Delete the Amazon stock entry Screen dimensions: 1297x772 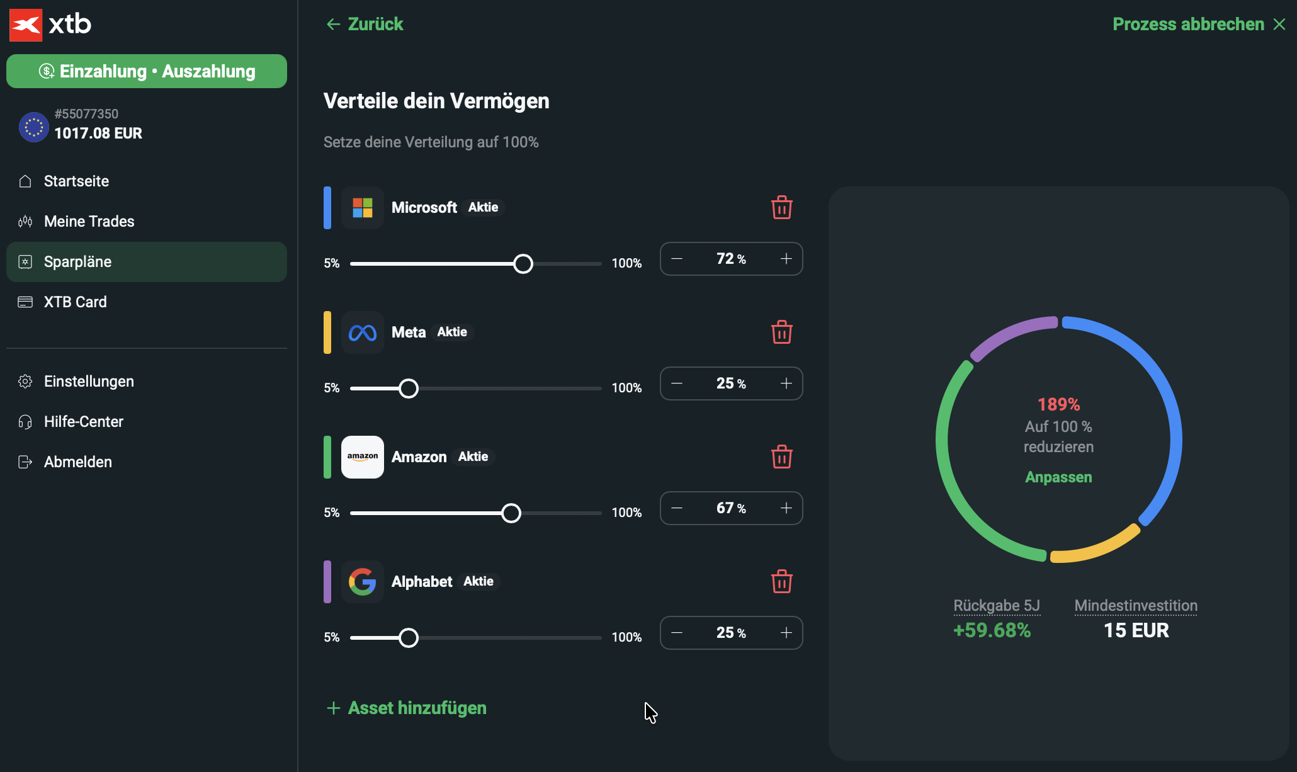pyautogui.click(x=781, y=457)
